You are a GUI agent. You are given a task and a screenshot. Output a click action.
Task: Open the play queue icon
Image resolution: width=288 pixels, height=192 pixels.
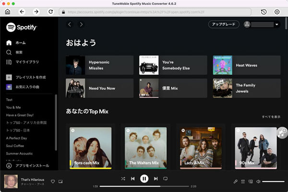[x=243, y=181]
